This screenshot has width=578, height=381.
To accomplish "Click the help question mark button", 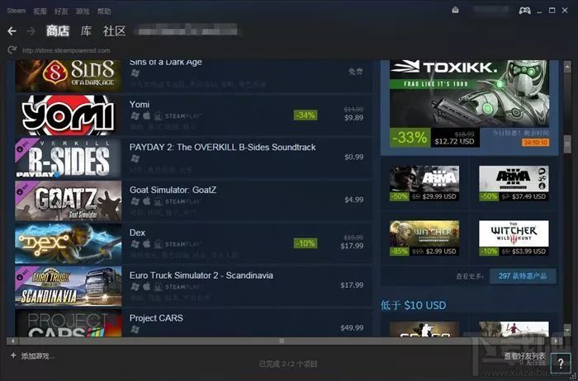I will click(561, 364).
